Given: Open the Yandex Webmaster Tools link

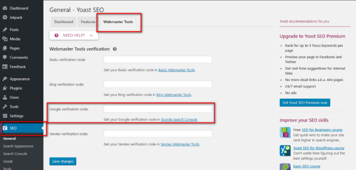Looking at the screenshot, I should click(180, 144).
